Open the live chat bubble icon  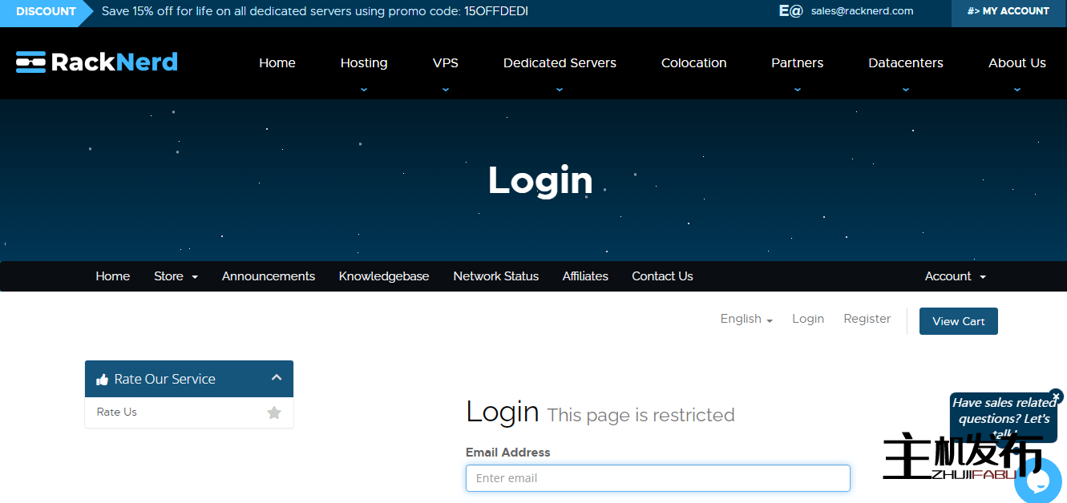[1039, 481]
